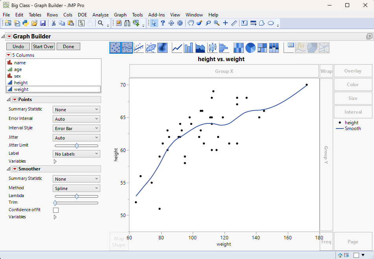Choose the Contour graph element

click(x=162, y=48)
